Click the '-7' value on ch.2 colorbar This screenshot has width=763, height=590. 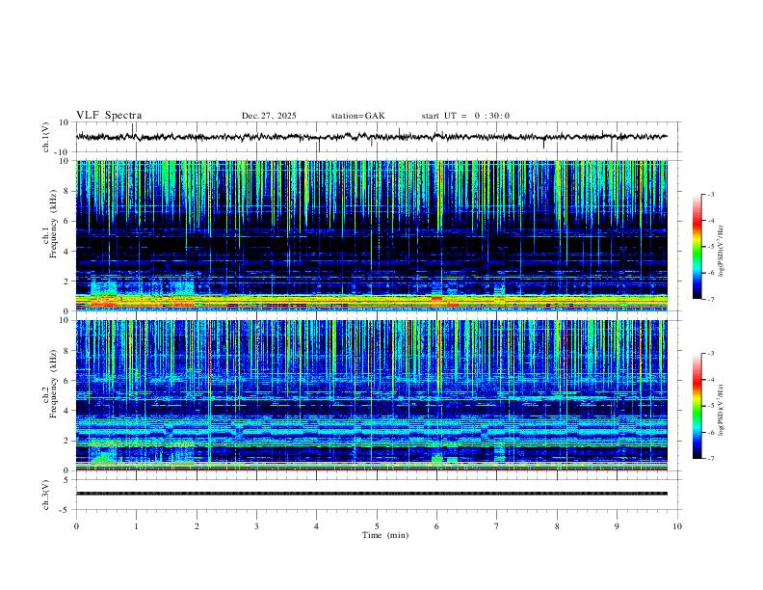click(710, 459)
